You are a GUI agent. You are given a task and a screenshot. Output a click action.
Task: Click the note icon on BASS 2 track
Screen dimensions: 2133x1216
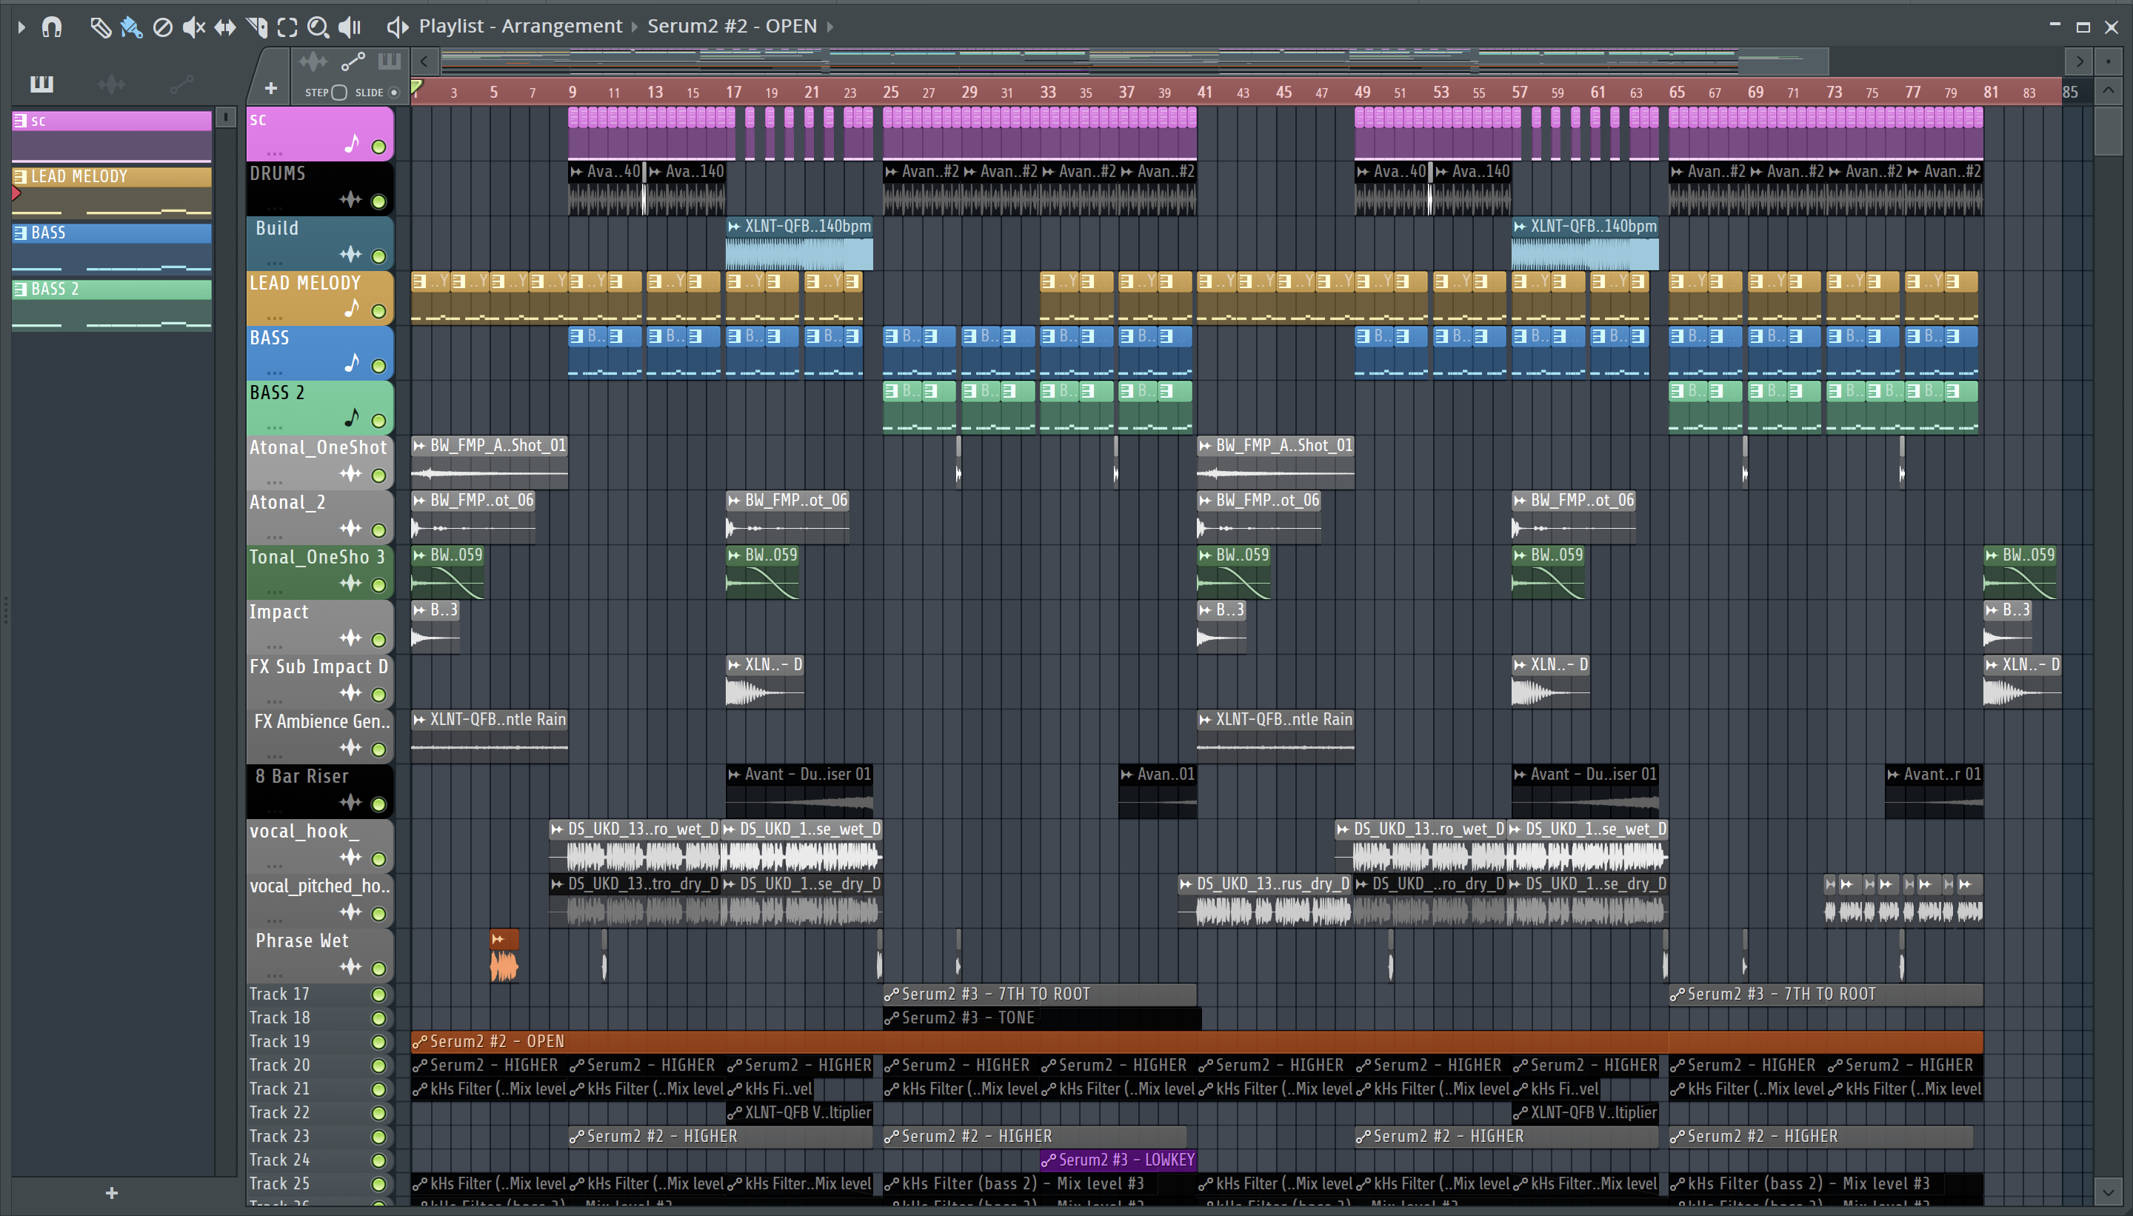coord(352,418)
